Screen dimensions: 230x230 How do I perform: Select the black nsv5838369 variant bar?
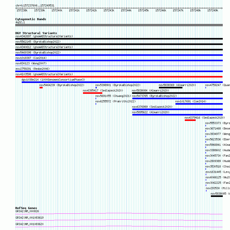pos(171,88)
